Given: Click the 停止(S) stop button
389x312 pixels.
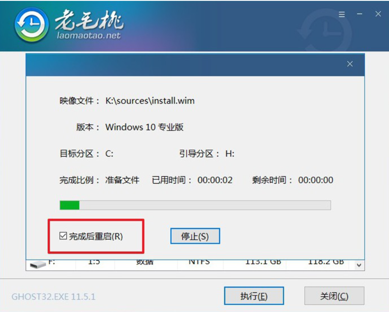Looking at the screenshot, I should pos(195,236).
